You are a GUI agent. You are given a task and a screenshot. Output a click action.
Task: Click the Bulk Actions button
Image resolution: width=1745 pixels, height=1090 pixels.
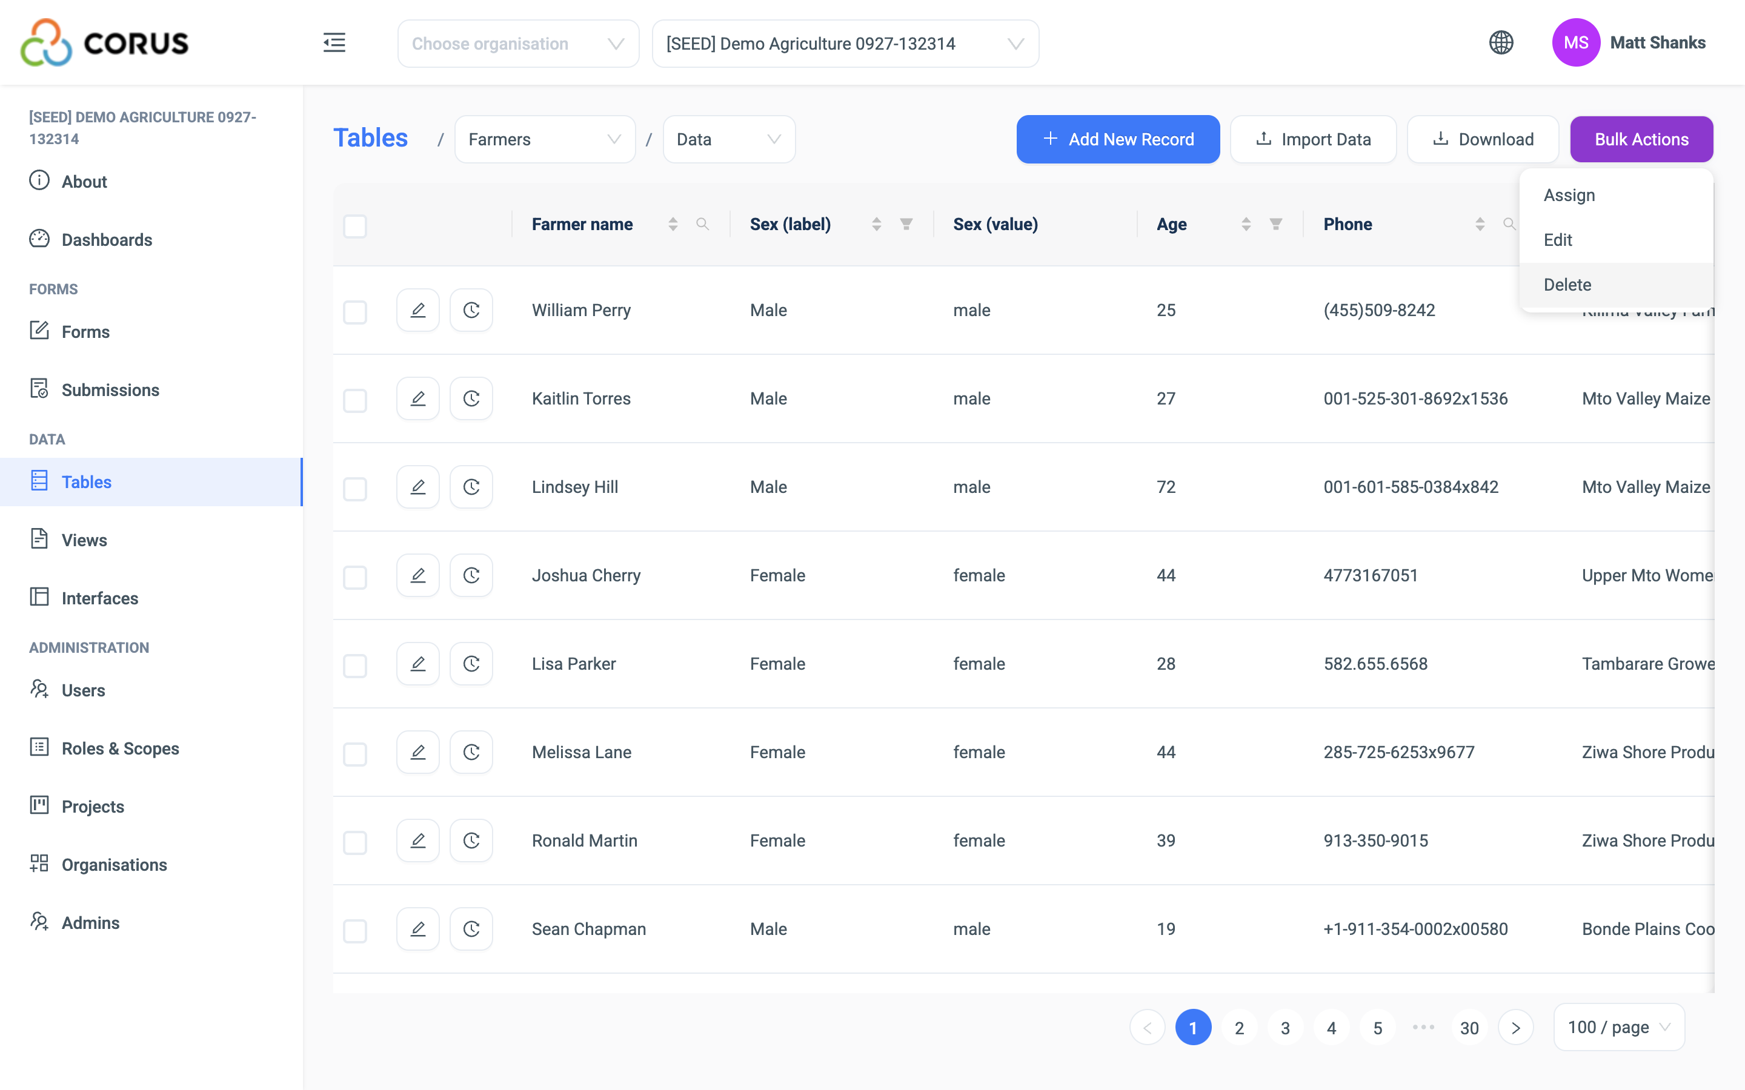click(x=1641, y=139)
